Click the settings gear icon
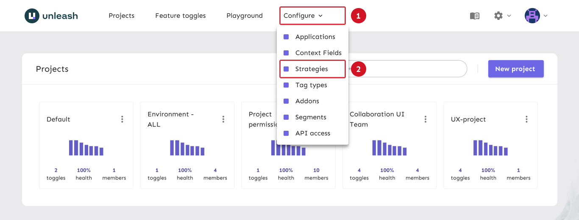The height and width of the screenshot is (220, 579). coord(498,16)
